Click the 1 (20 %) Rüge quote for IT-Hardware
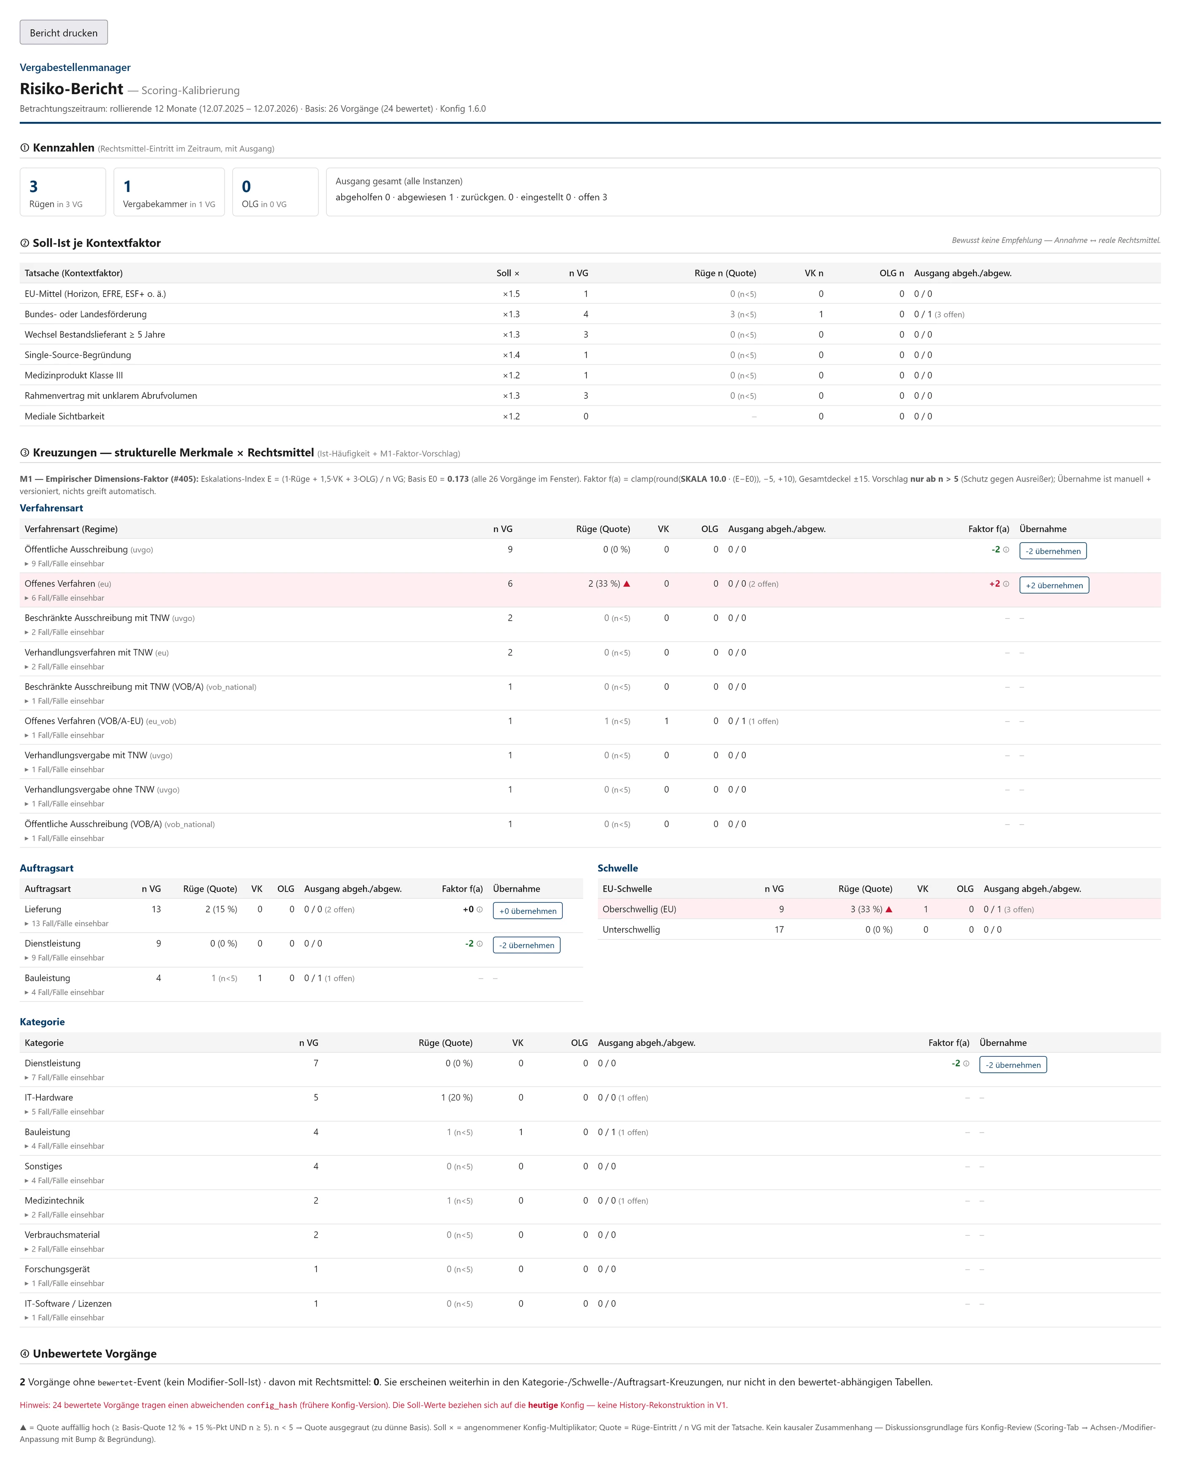The height and width of the screenshot is (1482, 1181). coord(457,1098)
